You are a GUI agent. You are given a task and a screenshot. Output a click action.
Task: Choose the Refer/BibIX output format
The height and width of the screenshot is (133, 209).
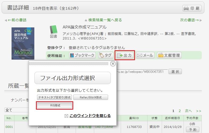point(91,97)
